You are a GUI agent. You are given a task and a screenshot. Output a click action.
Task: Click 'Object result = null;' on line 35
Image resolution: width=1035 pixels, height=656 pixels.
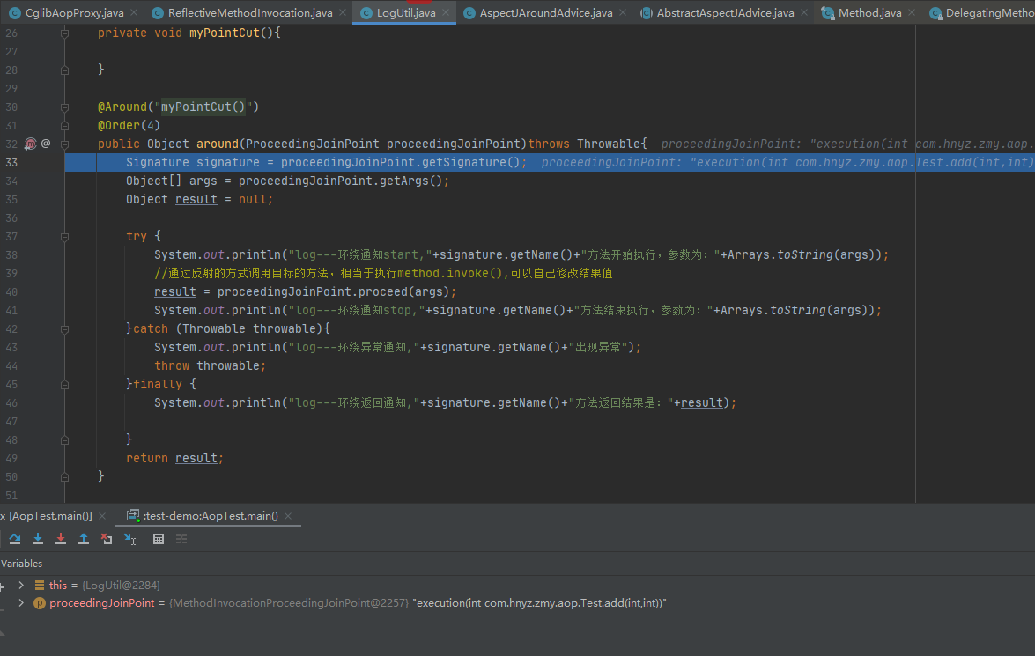point(199,199)
